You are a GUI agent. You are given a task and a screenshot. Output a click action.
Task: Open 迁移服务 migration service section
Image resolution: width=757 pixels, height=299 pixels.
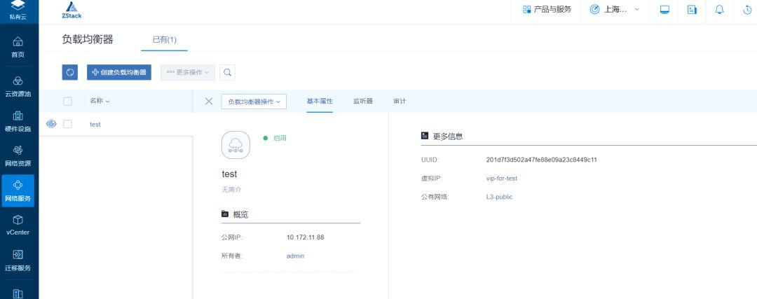(x=18, y=260)
